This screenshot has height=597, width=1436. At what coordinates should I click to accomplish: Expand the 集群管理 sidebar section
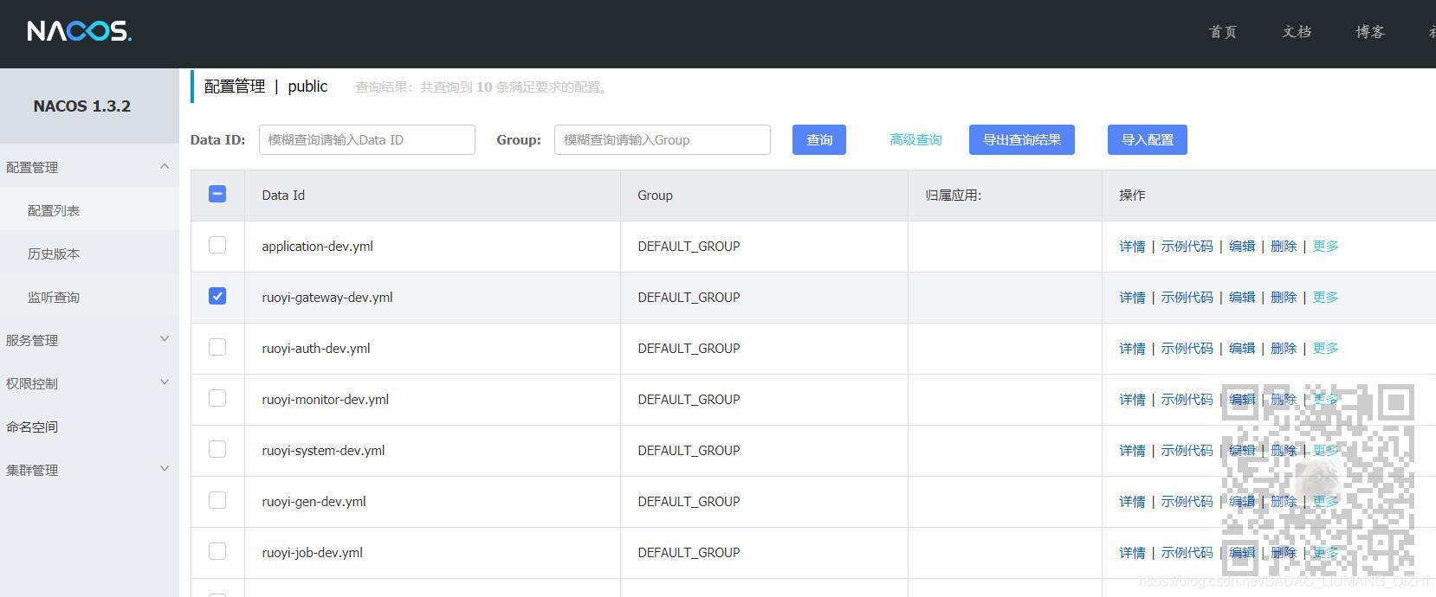[x=89, y=470]
